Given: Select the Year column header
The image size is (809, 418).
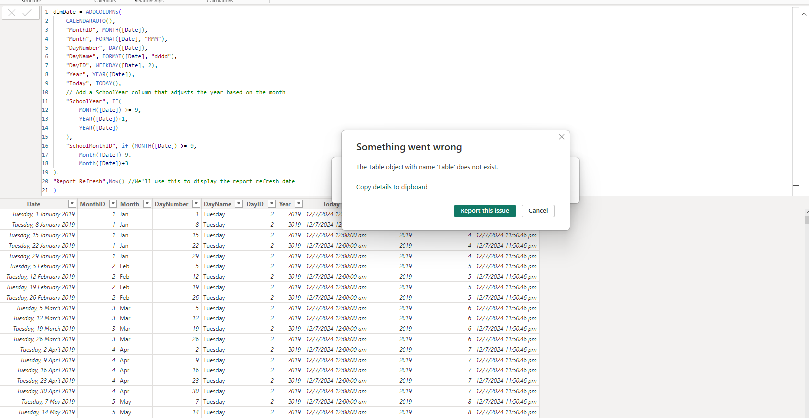Looking at the screenshot, I should tap(285, 204).
